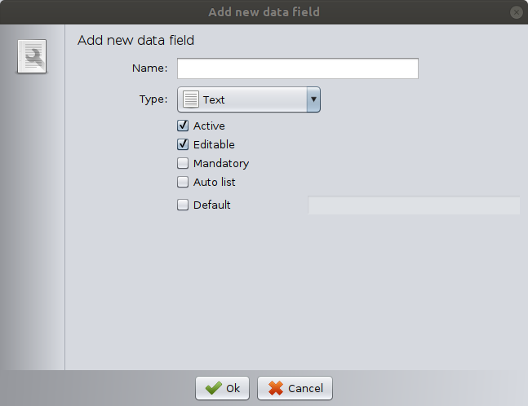Viewport: 528px width, 406px height.
Task: Click the 'Add new data field' title bar
Action: point(264,12)
